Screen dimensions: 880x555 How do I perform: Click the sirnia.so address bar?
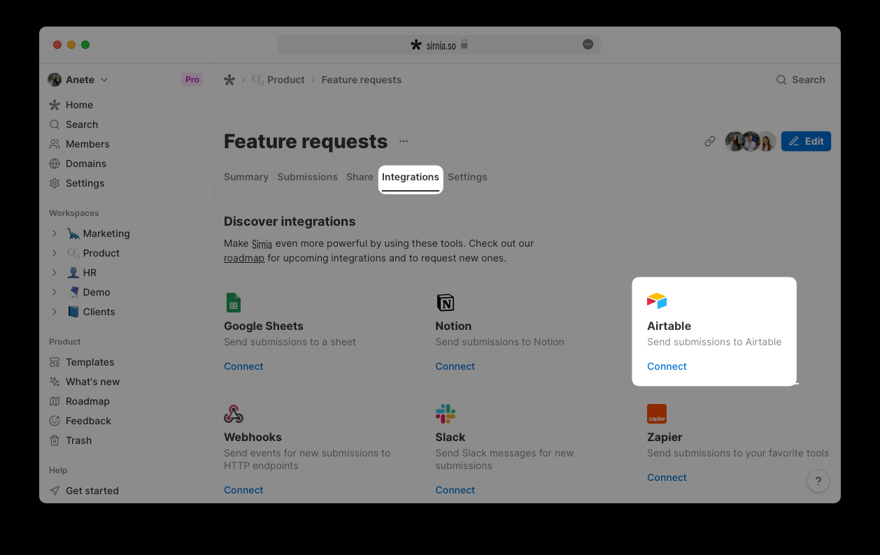(x=439, y=45)
